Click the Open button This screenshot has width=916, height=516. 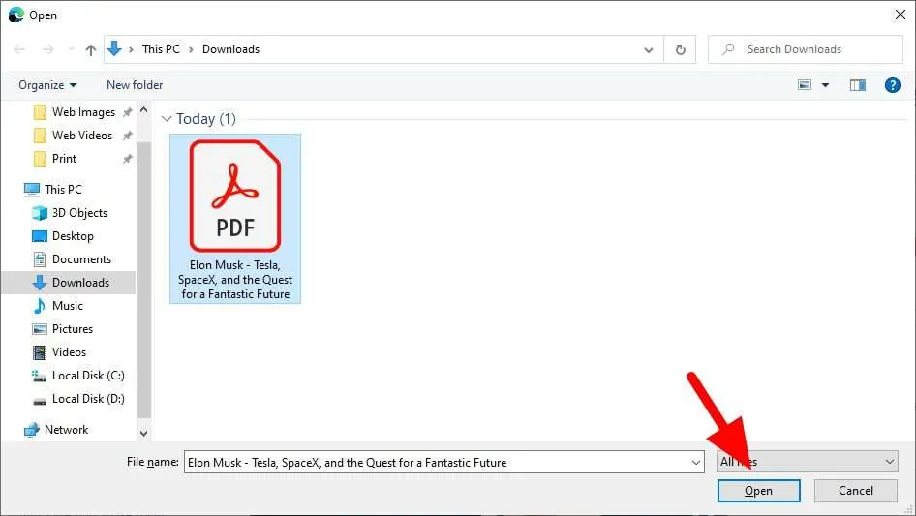[x=758, y=491]
